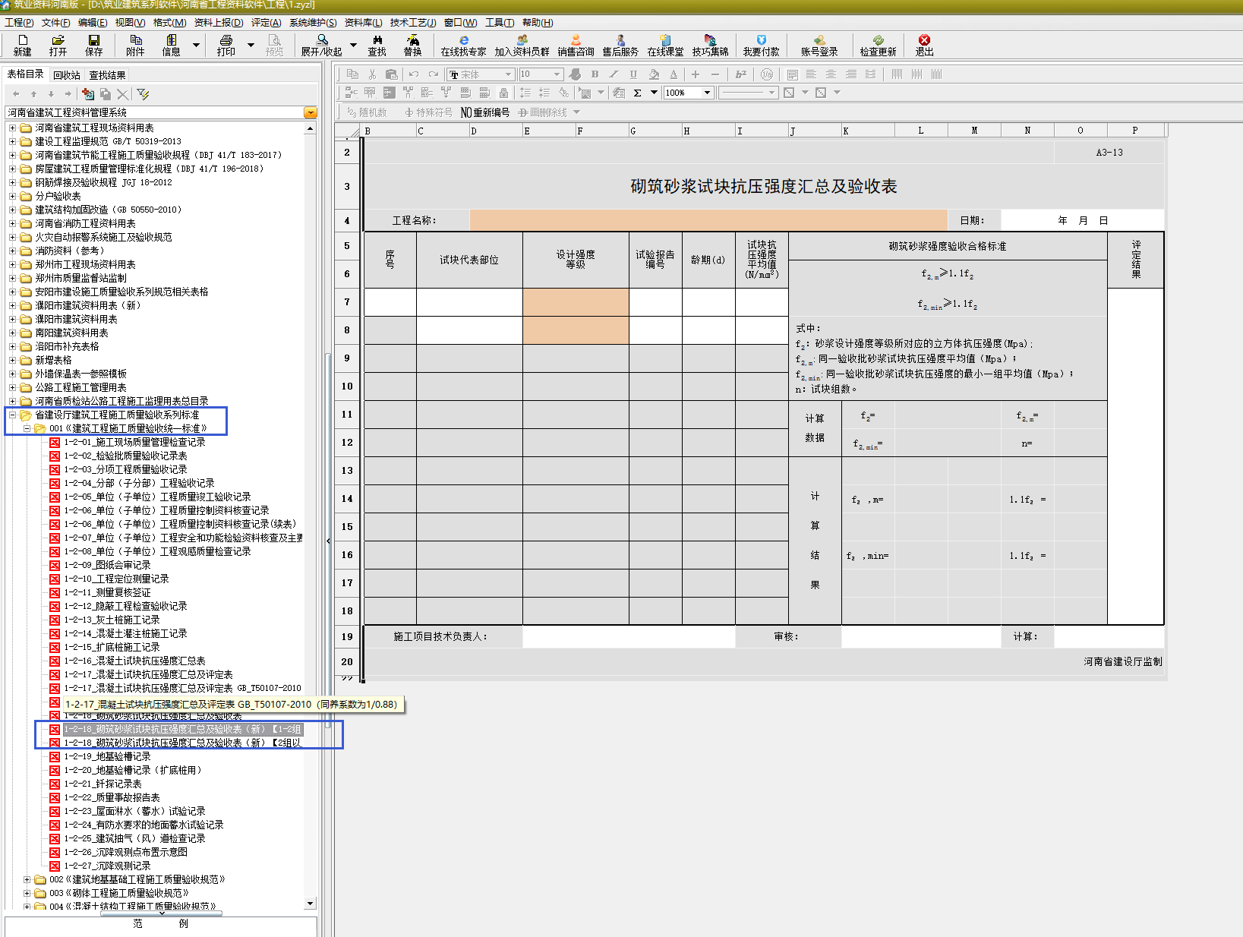The image size is (1243, 937).
Task: Select 1-2-19_地基验槽记录 in the tree
Action: [107, 756]
